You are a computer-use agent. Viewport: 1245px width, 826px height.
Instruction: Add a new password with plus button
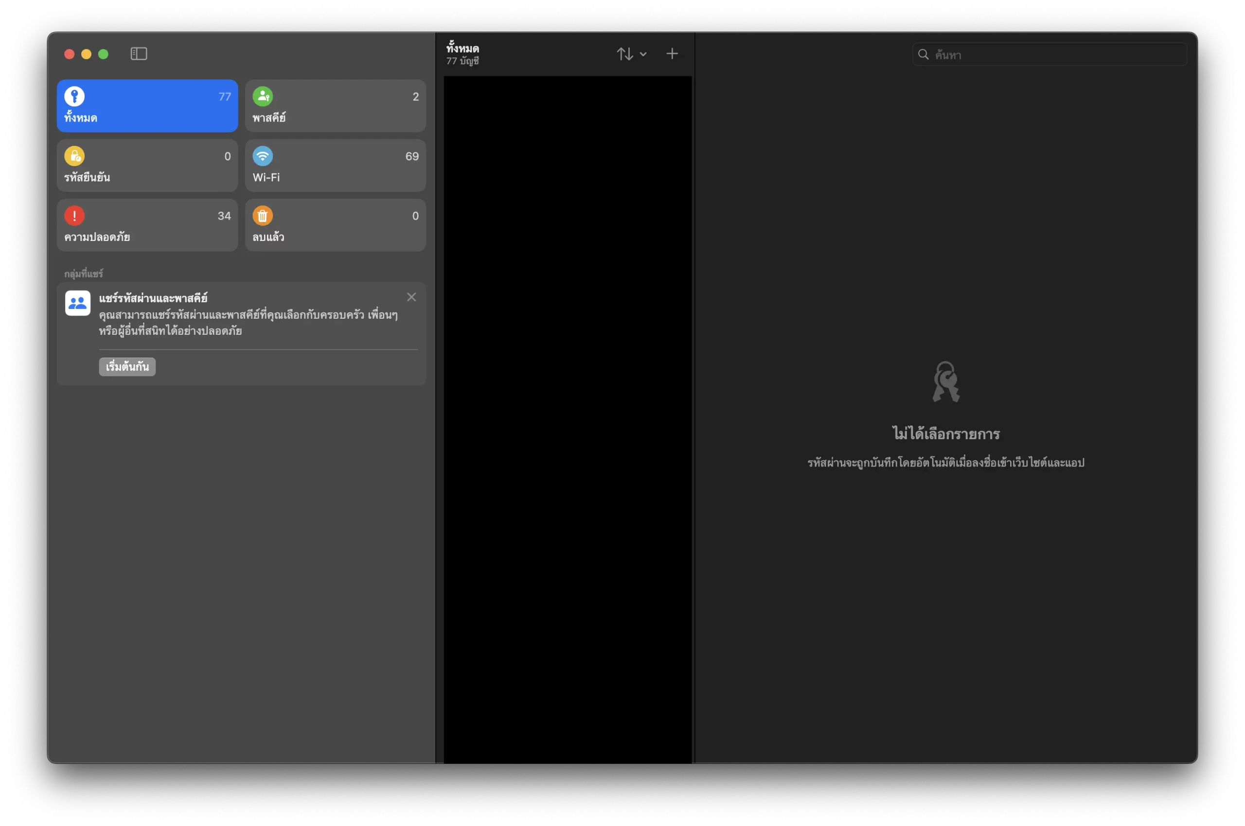tap(672, 54)
